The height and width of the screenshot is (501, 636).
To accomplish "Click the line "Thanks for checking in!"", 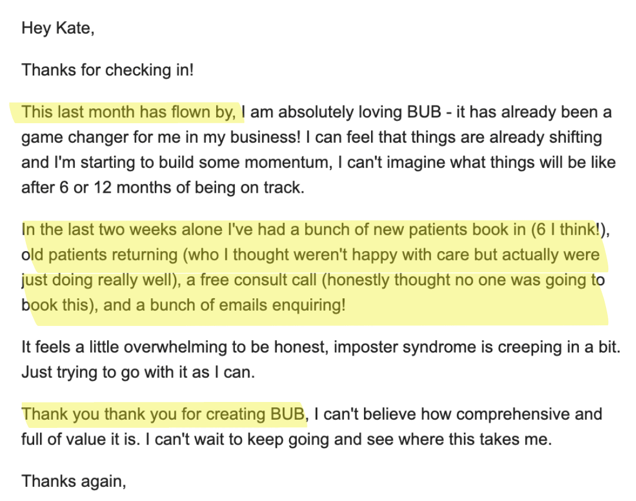I will 108,70.
